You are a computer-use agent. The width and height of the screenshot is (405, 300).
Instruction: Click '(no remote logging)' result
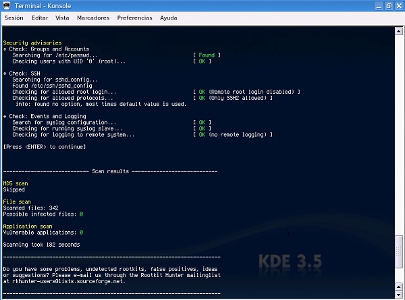click(x=238, y=135)
